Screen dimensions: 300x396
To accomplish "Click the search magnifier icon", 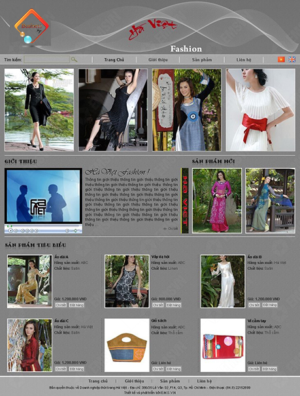I will tap(74, 60).
